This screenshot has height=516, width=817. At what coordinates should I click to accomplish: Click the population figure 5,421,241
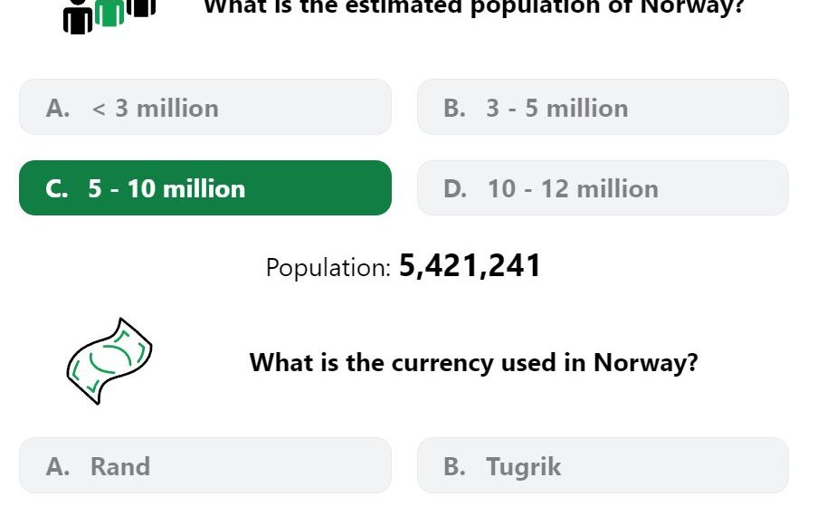point(470,266)
